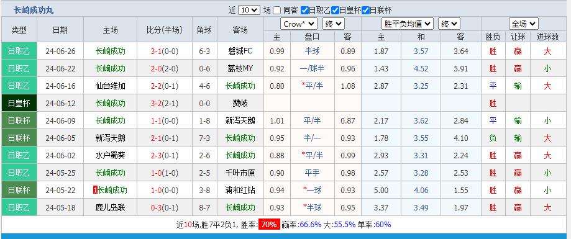Open the 终 dropdown beside 胜平负均值

tap(449, 24)
